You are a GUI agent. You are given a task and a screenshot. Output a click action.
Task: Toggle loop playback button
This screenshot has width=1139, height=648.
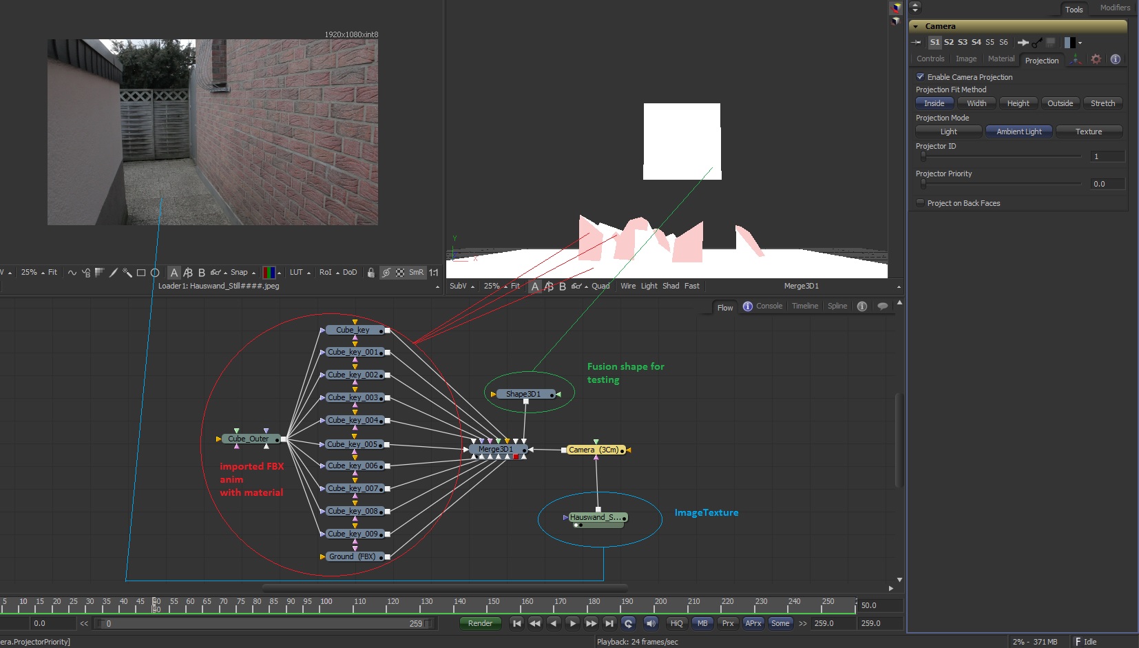(x=628, y=623)
